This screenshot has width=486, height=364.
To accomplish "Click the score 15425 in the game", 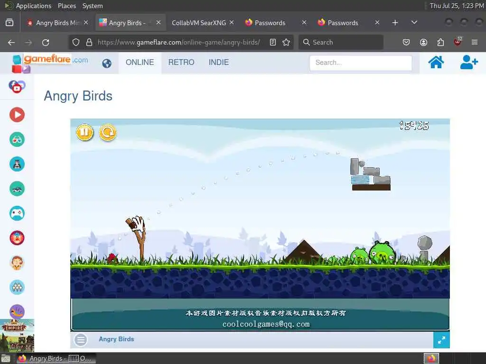I will [414, 125].
